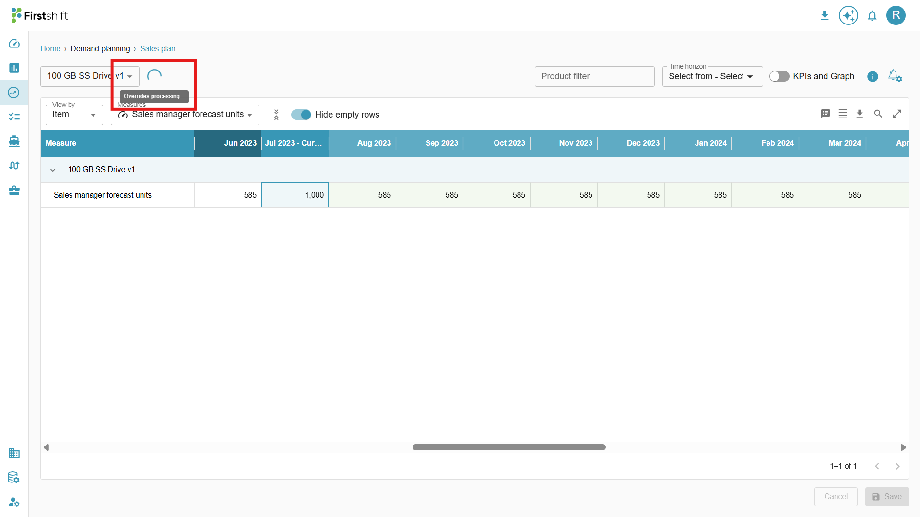This screenshot has height=517, width=920.
Task: Select the Mar 2024 cell value 585
Action: pyautogui.click(x=832, y=195)
